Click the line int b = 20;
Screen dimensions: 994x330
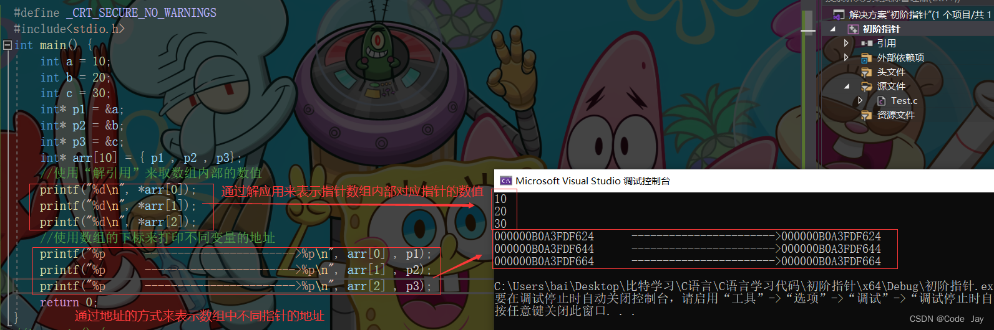pos(76,77)
